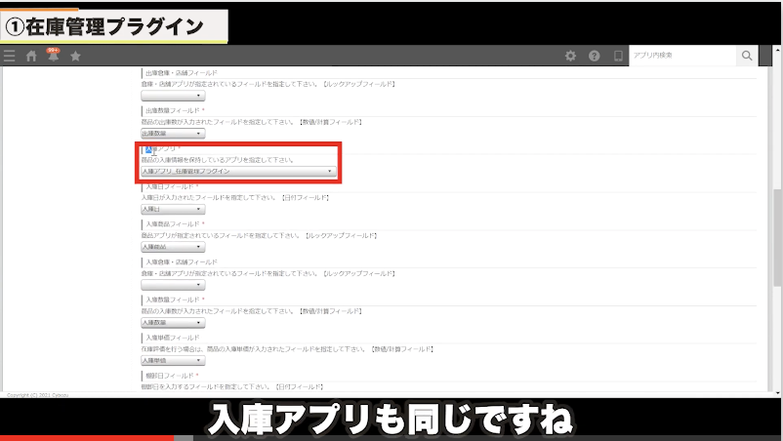Open the 出庫数量 field dropdown
The image size is (783, 441).
[173, 133]
